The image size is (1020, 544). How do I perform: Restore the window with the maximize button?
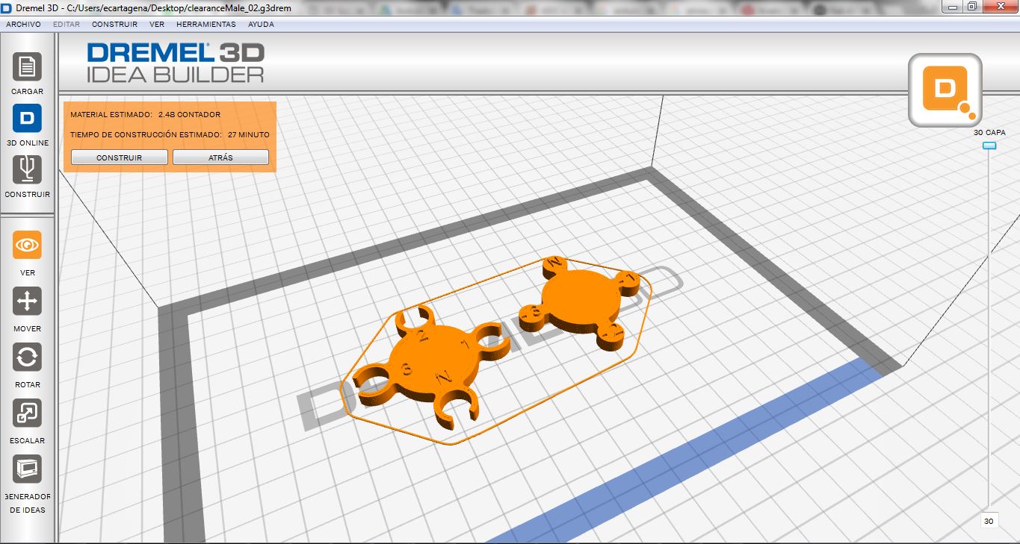pyautogui.click(x=971, y=7)
